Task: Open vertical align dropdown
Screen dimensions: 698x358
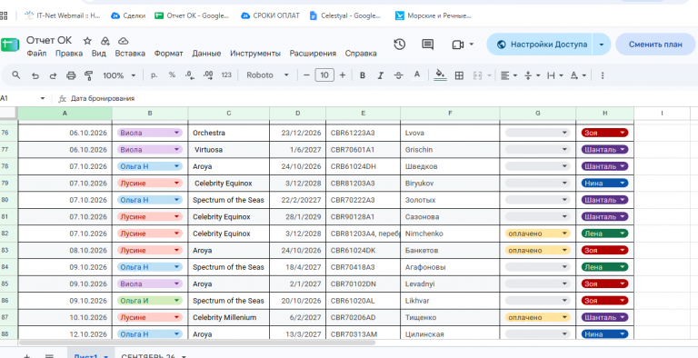Action: [x=532, y=75]
